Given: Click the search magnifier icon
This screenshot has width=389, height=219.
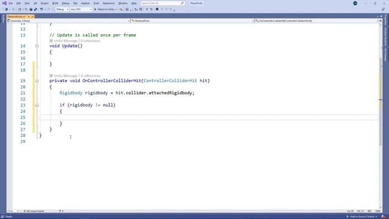Looking at the screenshot, I should pos(182,3).
